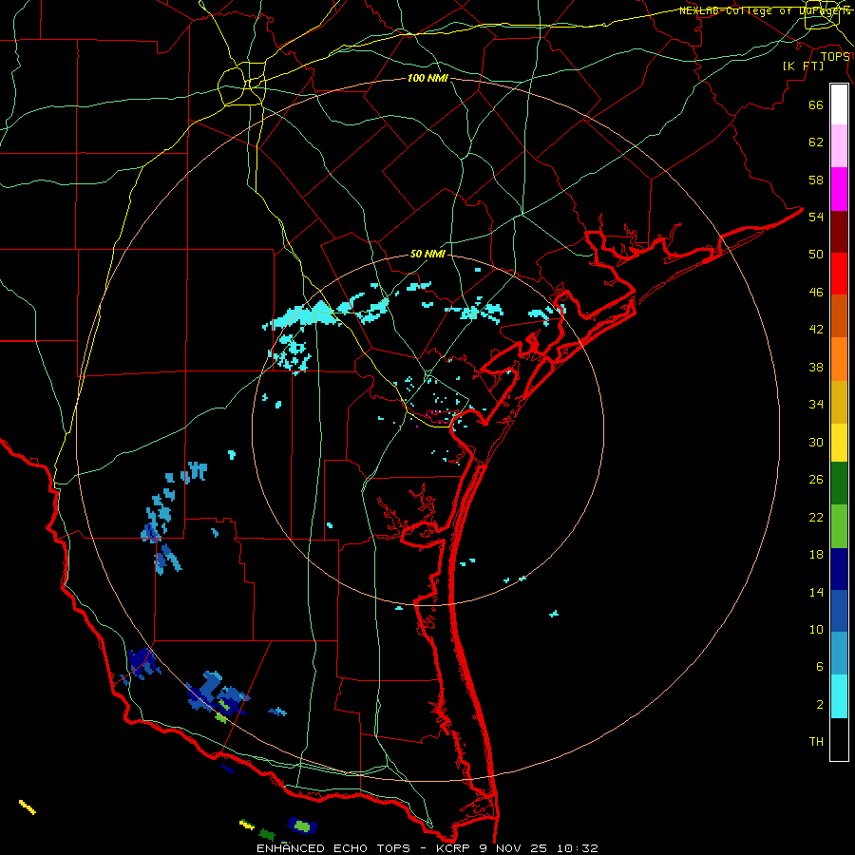855x855 pixels.
Task: Click the 14 value on the scale
Action: [816, 592]
